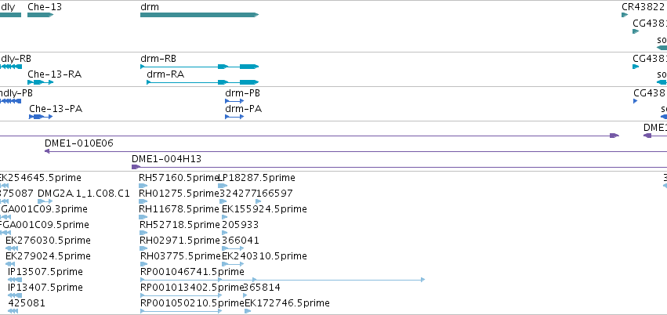Viewport: 667px width, 315px height.
Task: Click the Che-13 gene arrow
Action: coord(41,15)
